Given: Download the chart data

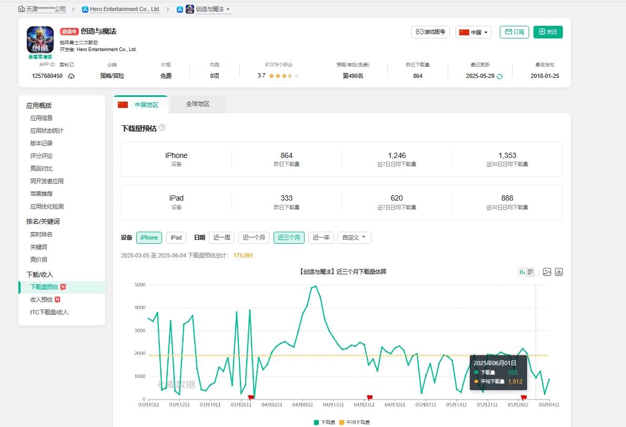Looking at the screenshot, I should click(559, 272).
